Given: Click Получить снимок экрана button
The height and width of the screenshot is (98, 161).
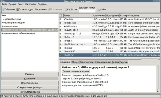Looking at the screenshot, I should pyautogui.click(x=76, y=71).
